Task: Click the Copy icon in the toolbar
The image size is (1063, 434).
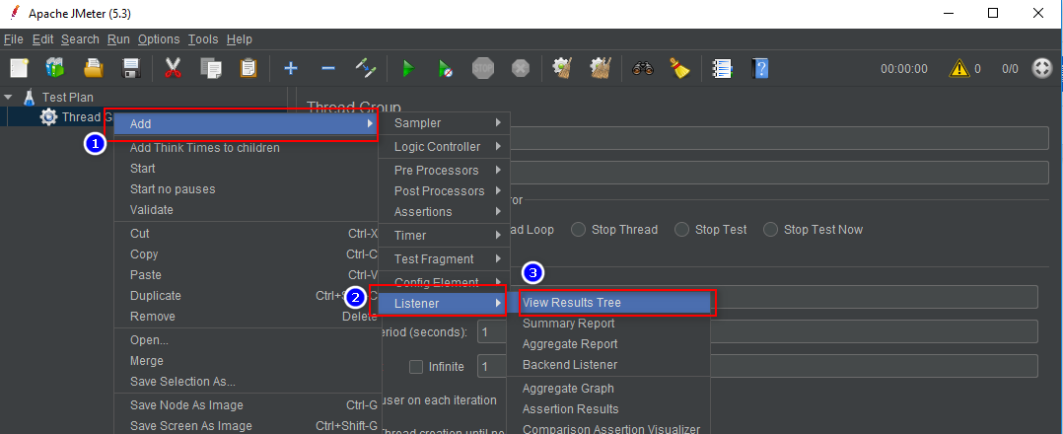Action: (x=211, y=68)
